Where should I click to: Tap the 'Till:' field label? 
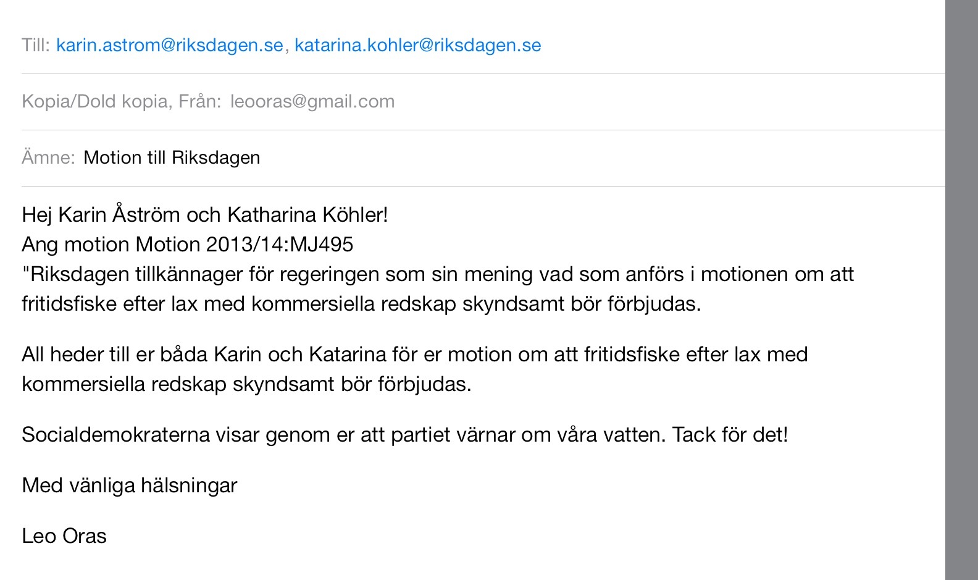(x=35, y=45)
